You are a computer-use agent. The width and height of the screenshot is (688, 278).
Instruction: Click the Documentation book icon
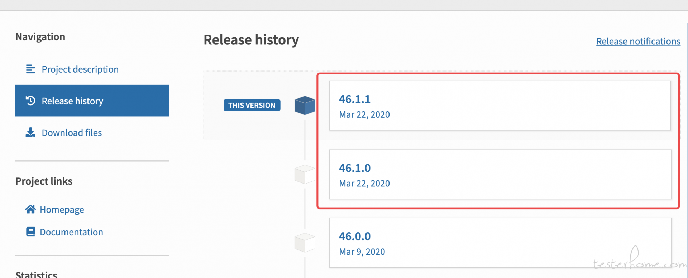point(30,232)
